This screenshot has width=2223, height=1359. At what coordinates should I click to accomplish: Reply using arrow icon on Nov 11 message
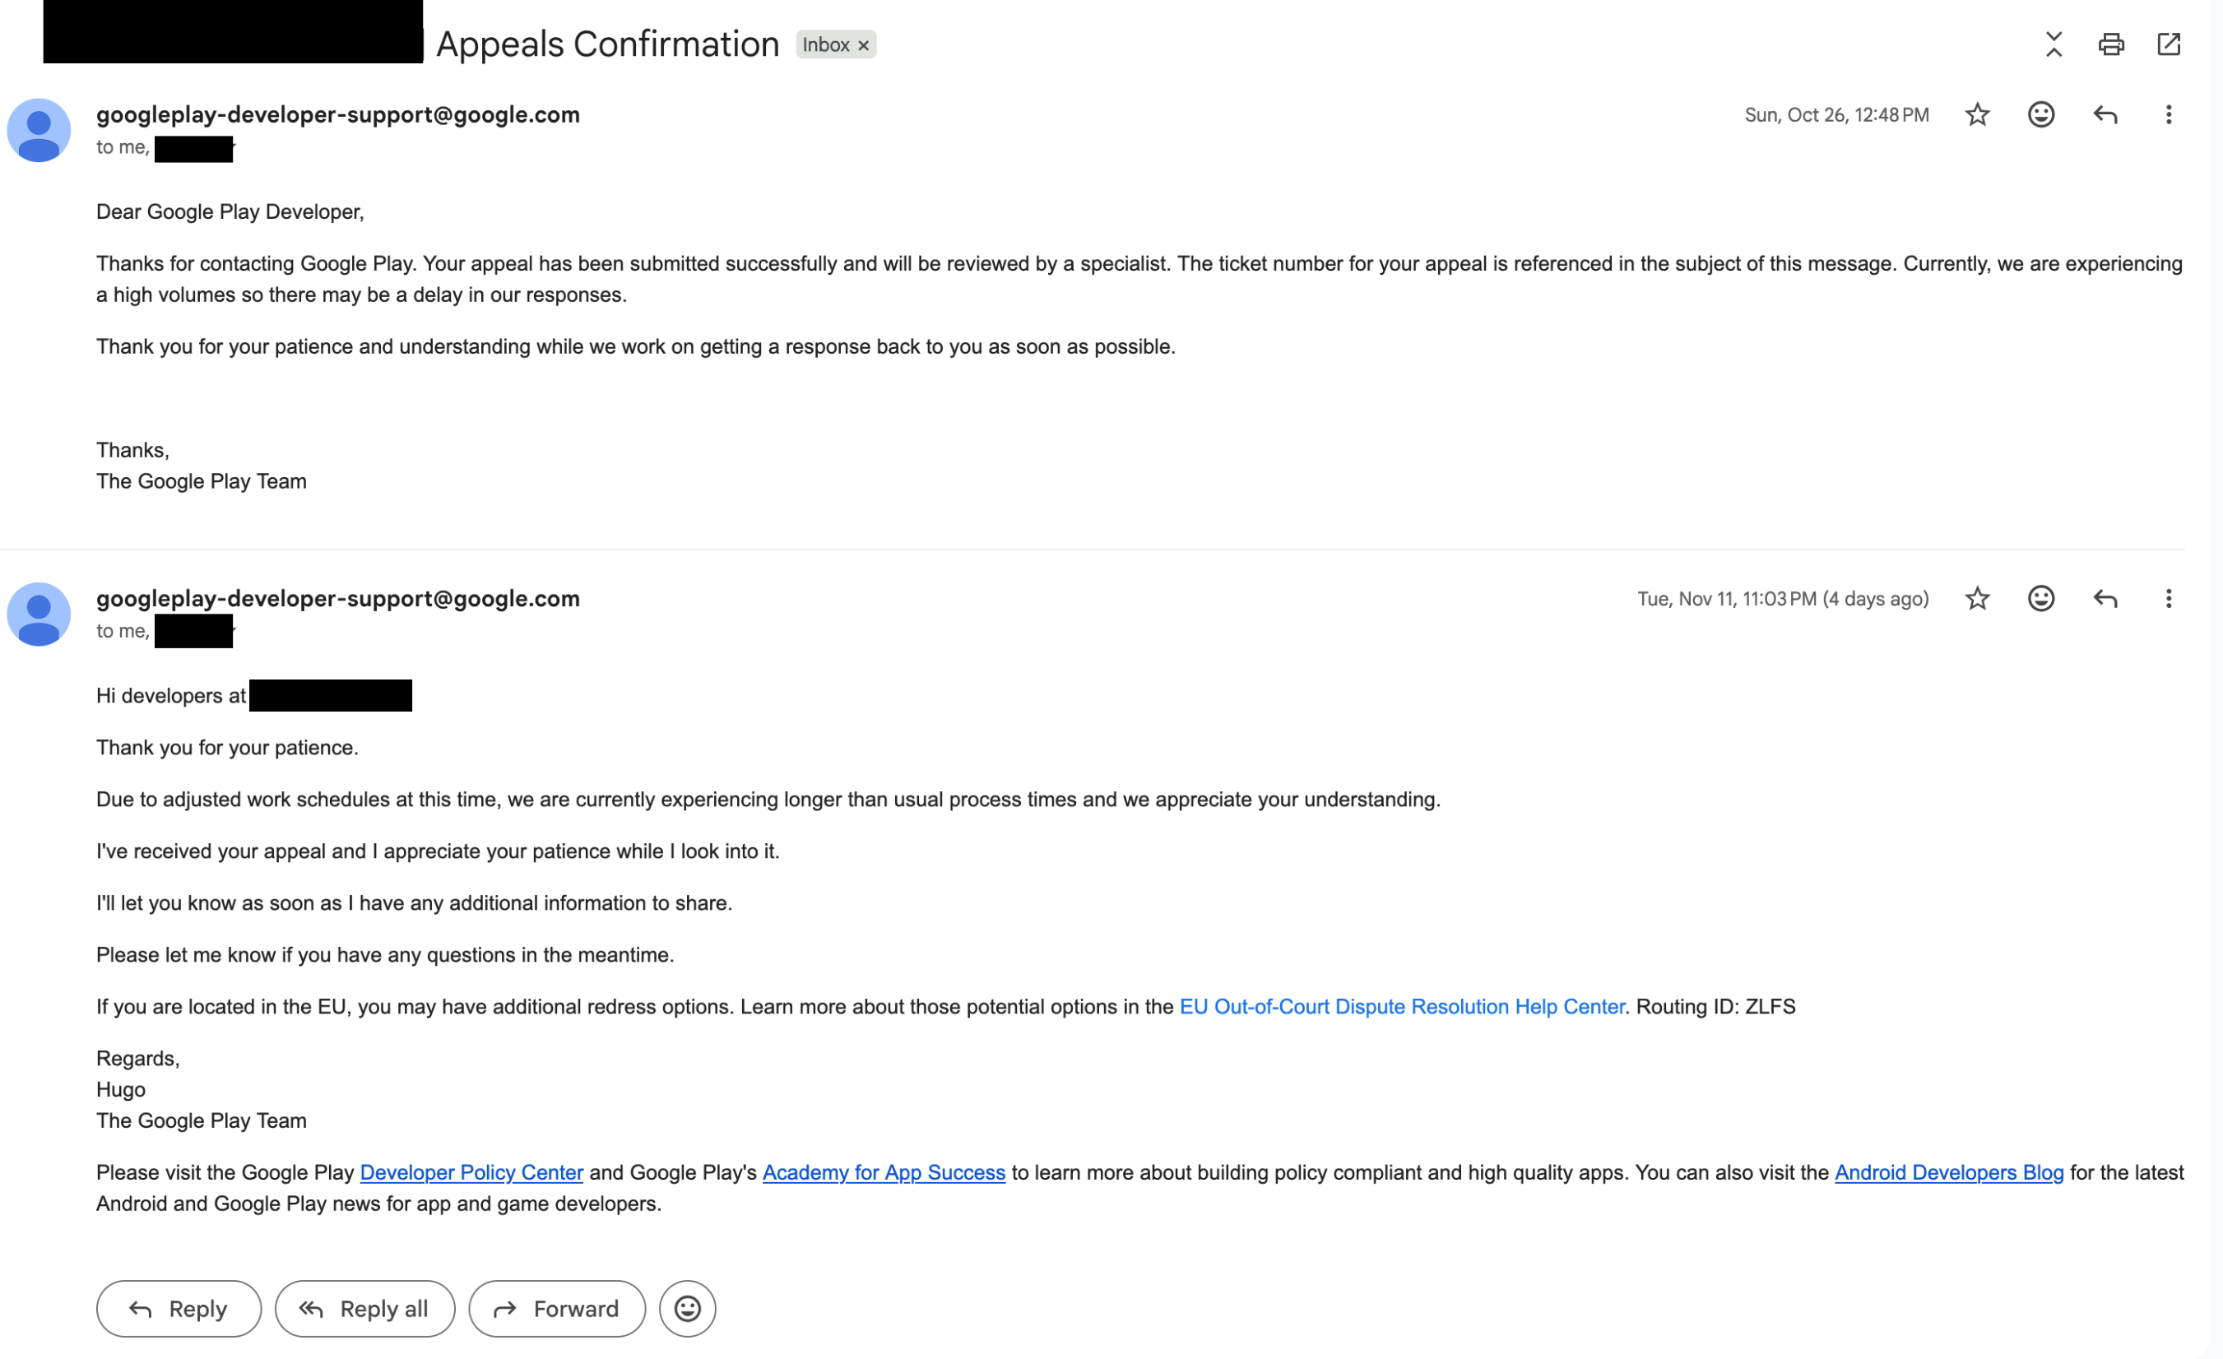2105,598
